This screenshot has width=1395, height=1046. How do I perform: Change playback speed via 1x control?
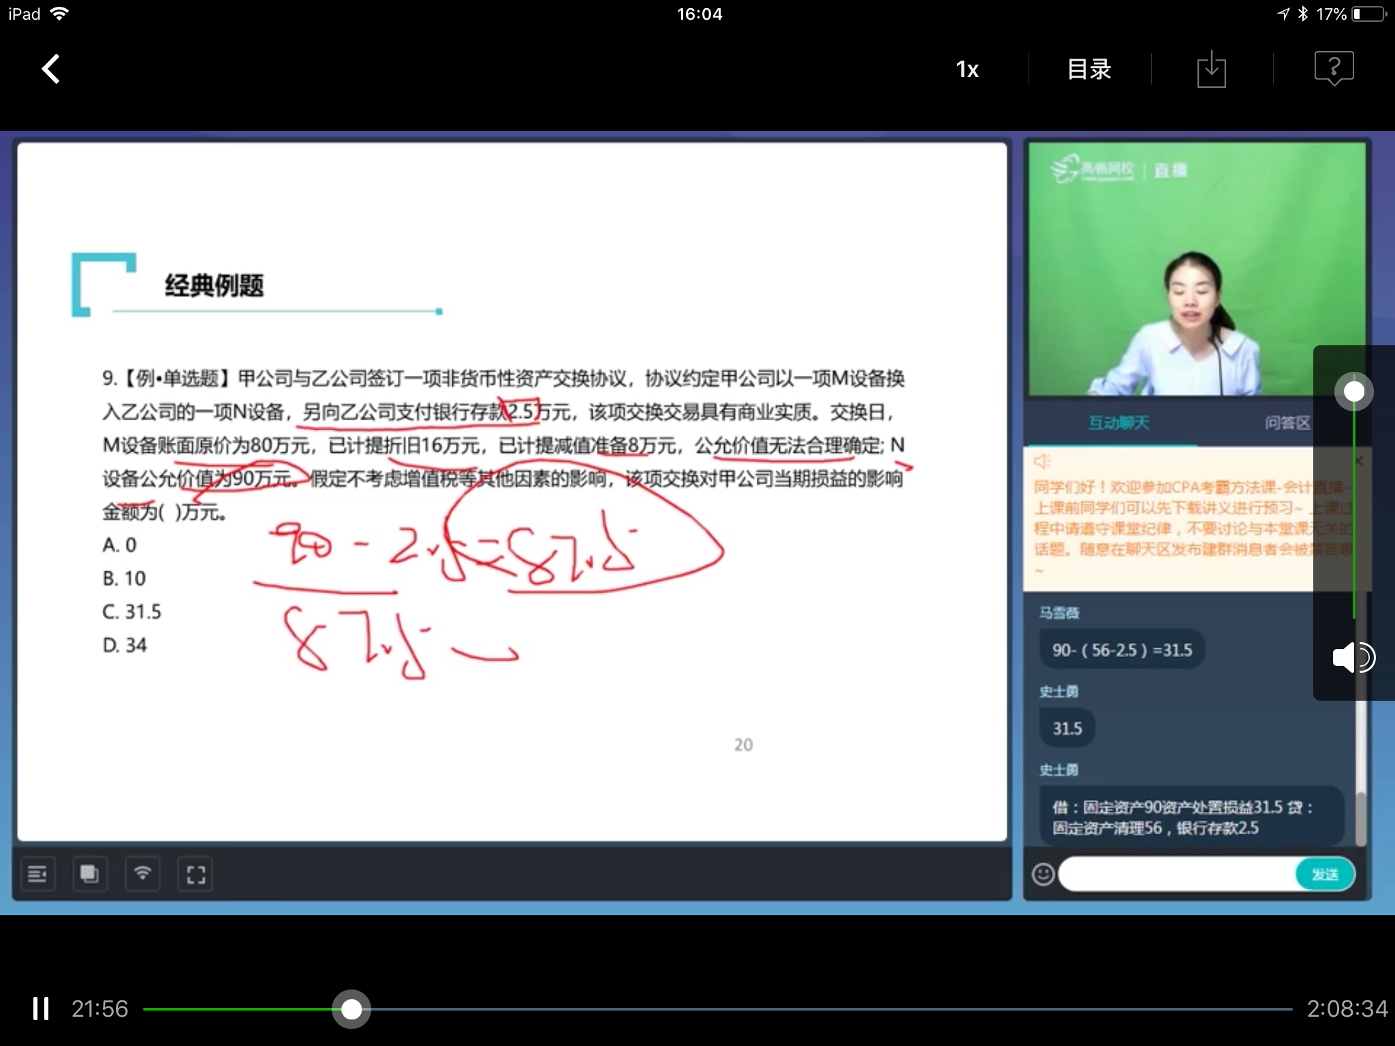coord(967,68)
